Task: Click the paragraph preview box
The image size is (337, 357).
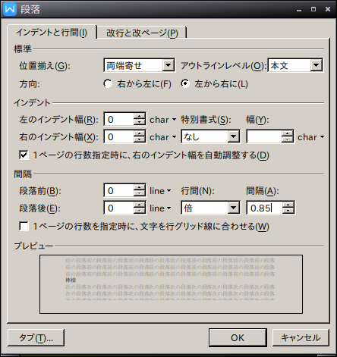Action: pos(171,284)
